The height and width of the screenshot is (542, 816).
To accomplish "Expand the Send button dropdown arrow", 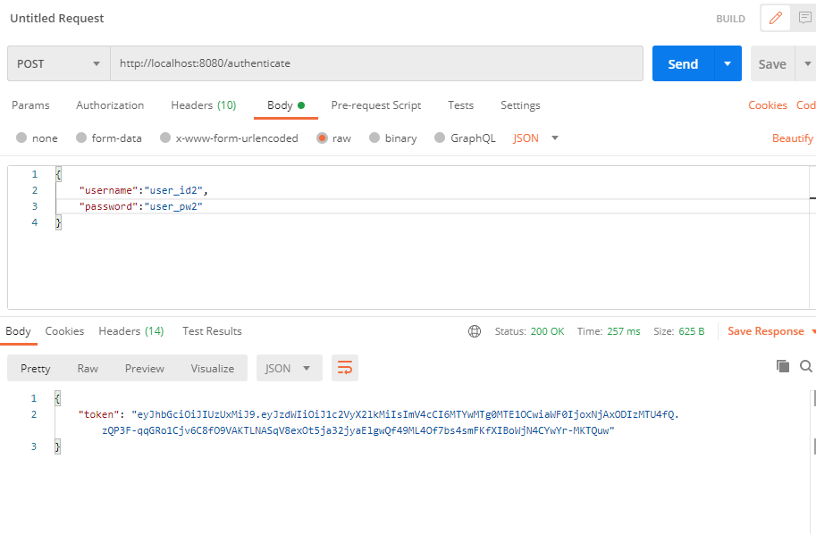I will point(728,63).
